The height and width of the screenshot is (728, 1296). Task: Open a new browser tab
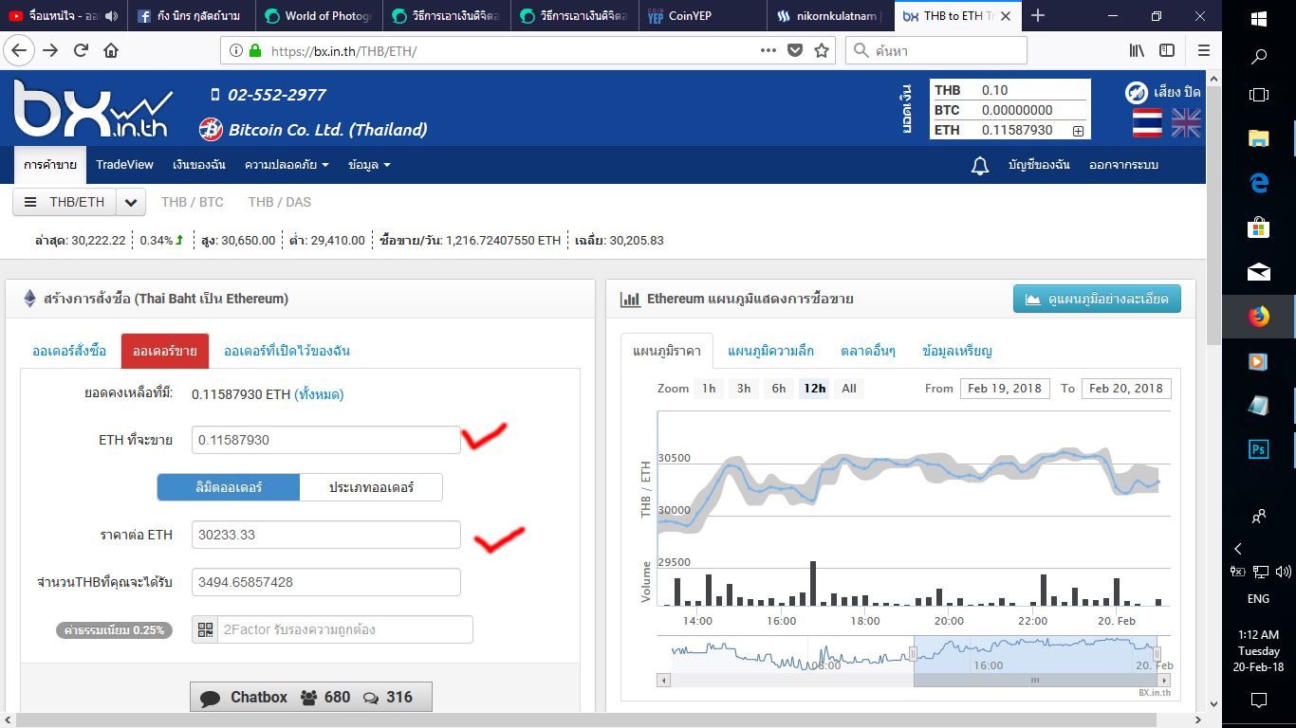click(1038, 15)
